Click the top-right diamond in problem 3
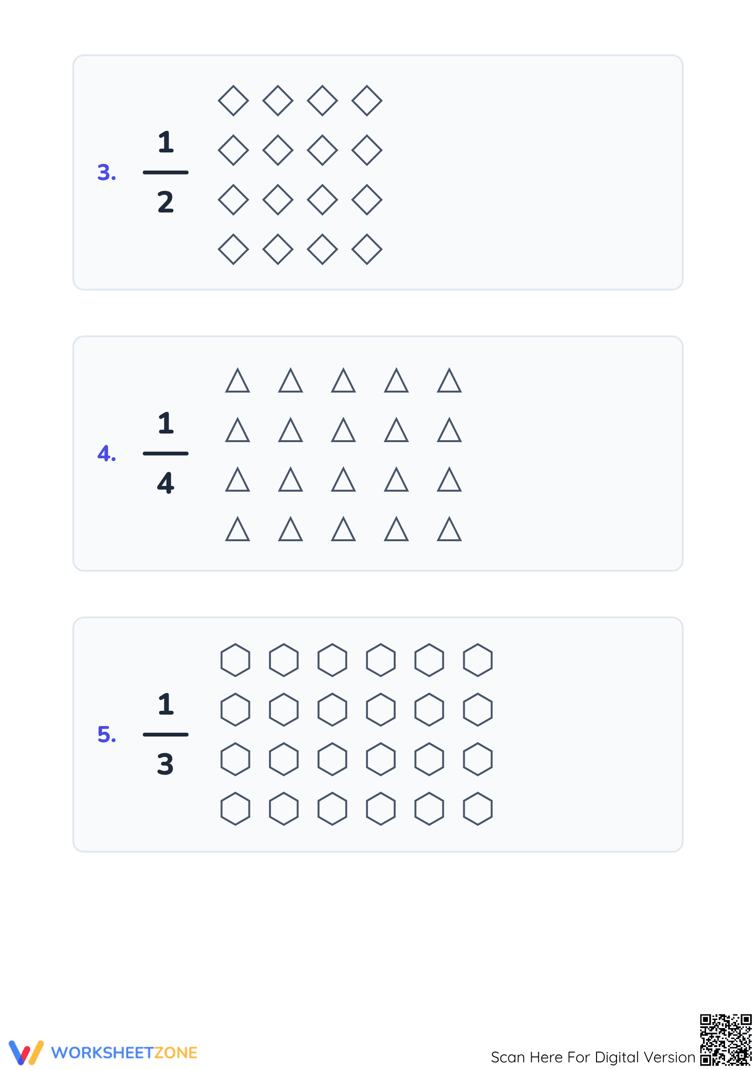Image resolution: width=756 pixels, height=1070 pixels. (x=367, y=101)
